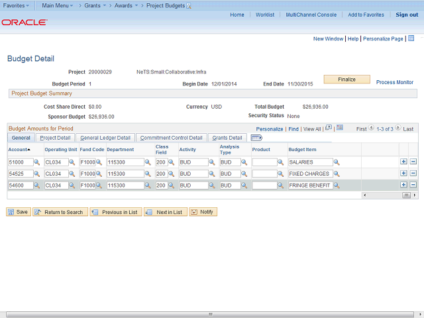
Task: Download the grid to a spreadsheet
Action: [340, 128]
